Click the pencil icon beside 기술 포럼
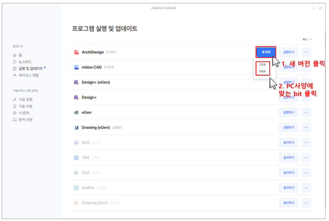Screen dimensions: 329x221 pos(15,99)
